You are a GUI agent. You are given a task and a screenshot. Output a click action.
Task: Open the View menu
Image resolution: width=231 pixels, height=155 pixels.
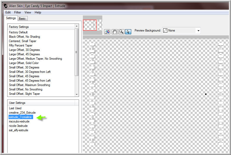point(28,12)
